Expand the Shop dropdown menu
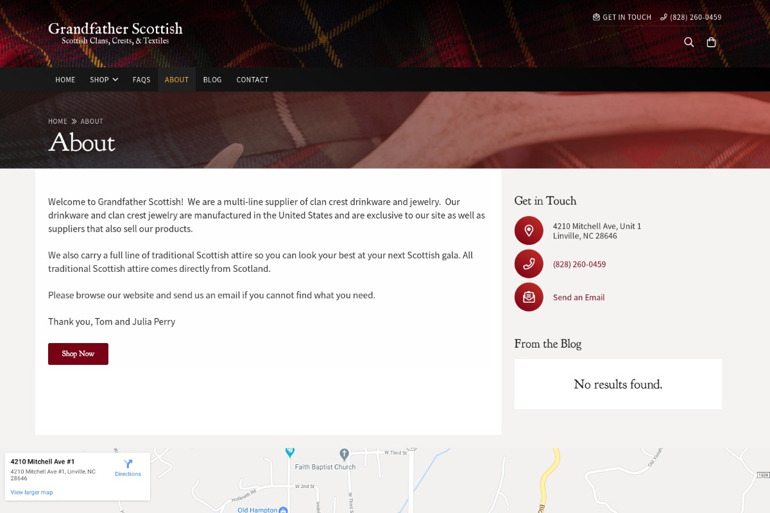Viewport: 770px width, 513px height. 104,80
